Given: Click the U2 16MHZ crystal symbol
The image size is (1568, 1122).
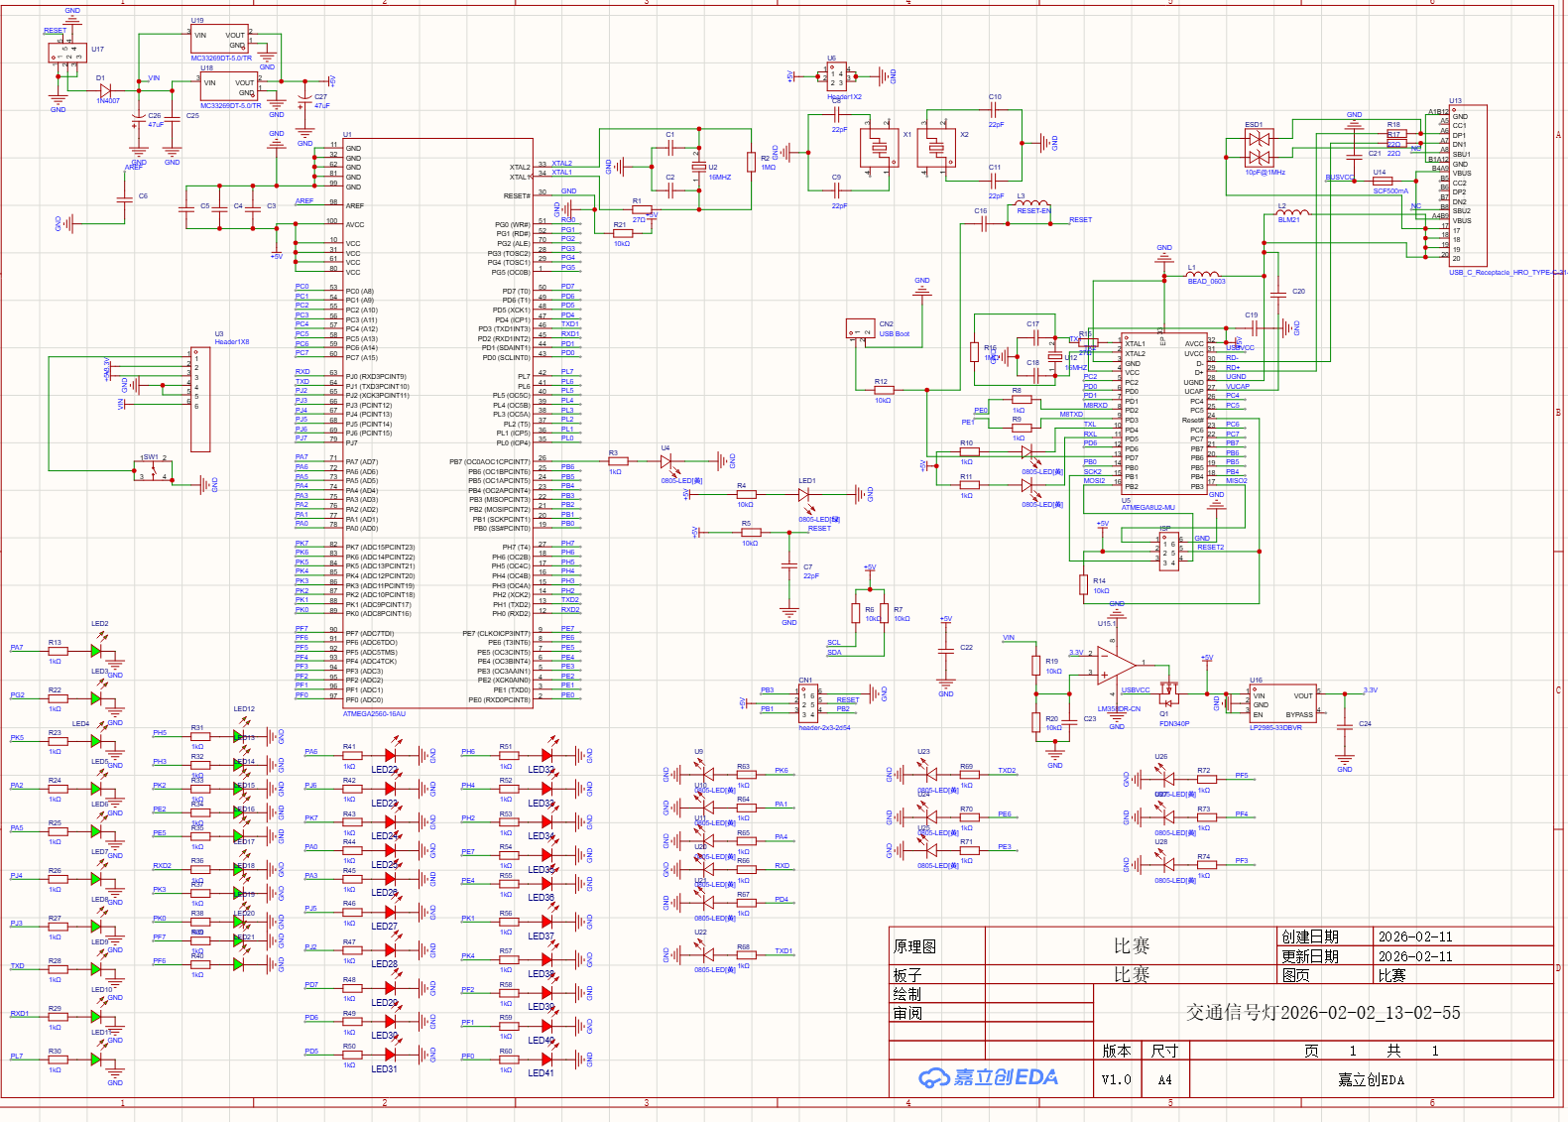Looking at the screenshot, I should point(698,168).
